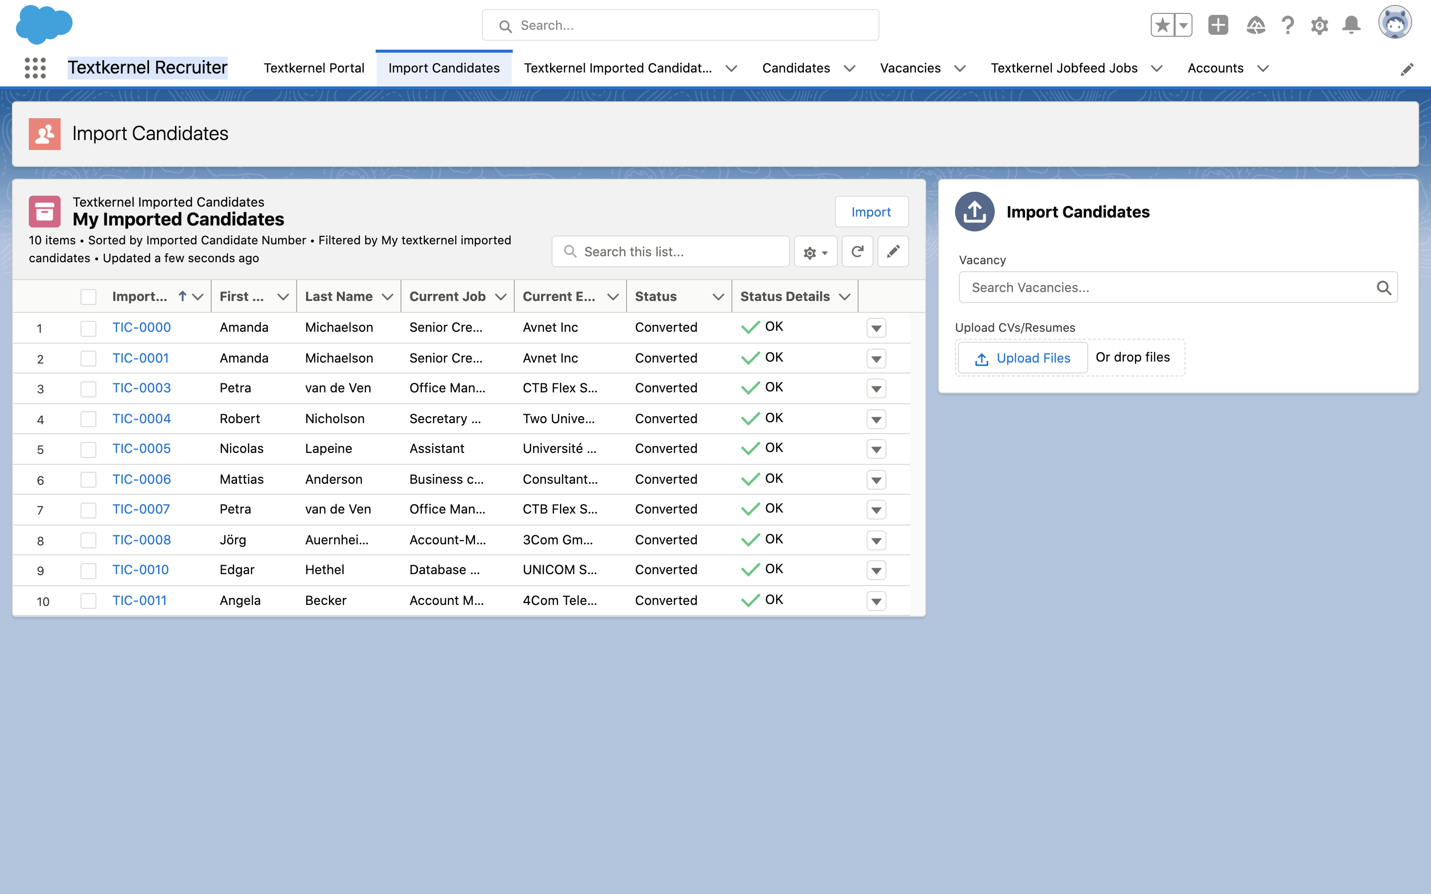Open the TIC-0005 record link

[141, 448]
